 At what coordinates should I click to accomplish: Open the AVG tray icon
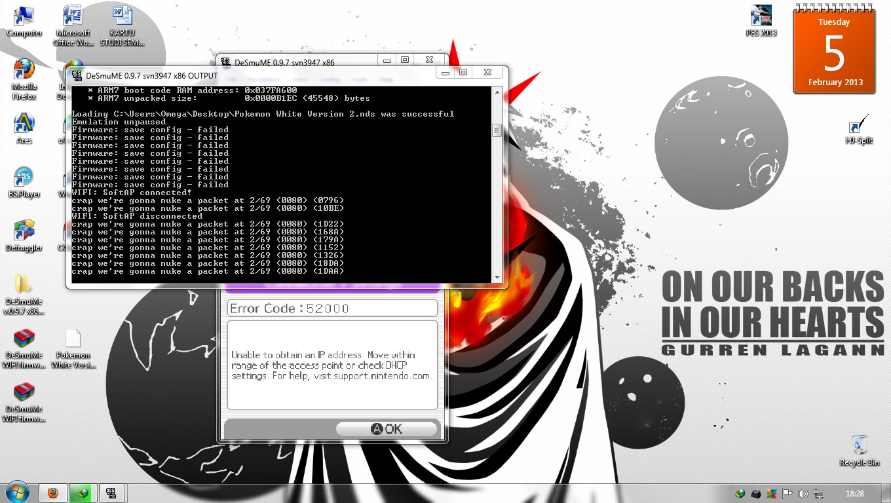(771, 494)
